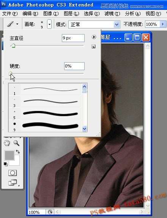Click the Photoshop Ps title bar icon
This screenshot has height=218, width=167.
4,4
